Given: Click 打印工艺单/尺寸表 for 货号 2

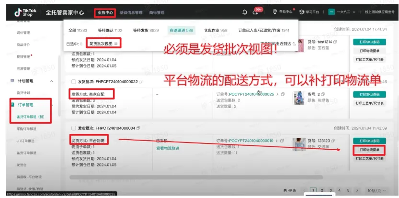Looking at the screenshot, I should coord(369,103).
